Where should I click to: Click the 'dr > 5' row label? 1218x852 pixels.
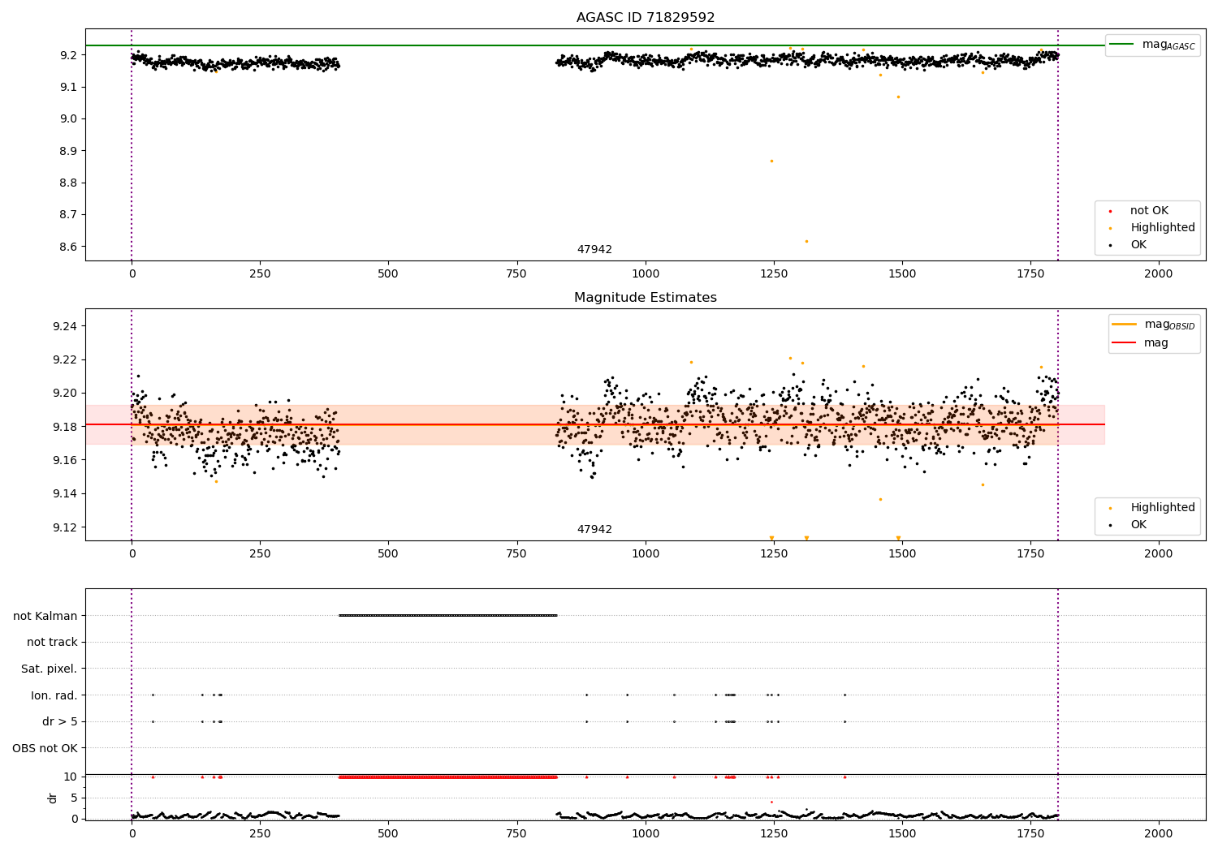click(60, 721)
